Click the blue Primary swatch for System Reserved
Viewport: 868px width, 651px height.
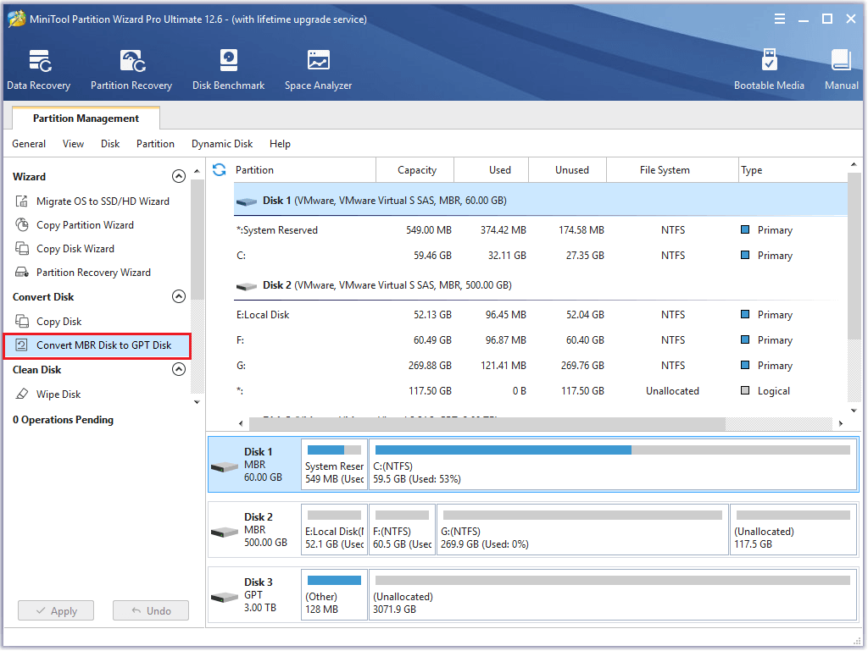click(x=745, y=230)
